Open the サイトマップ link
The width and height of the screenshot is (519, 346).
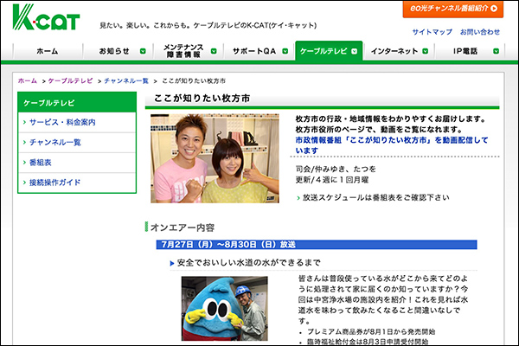click(x=432, y=32)
